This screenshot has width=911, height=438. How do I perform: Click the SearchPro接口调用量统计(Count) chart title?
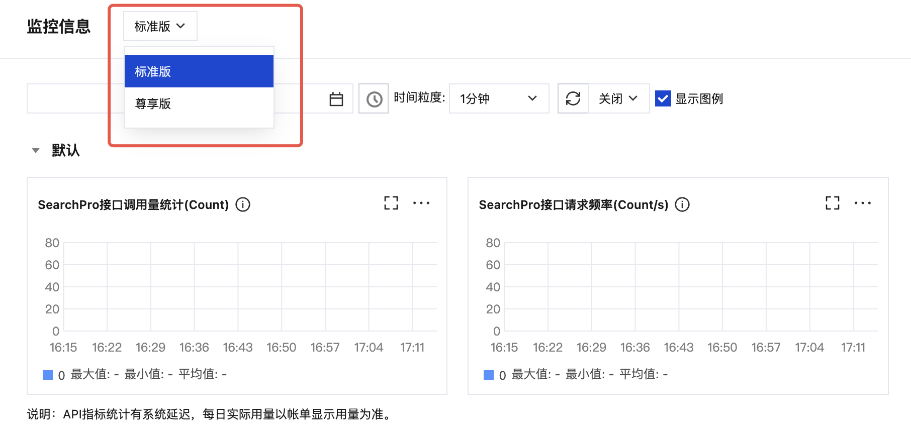(x=133, y=204)
